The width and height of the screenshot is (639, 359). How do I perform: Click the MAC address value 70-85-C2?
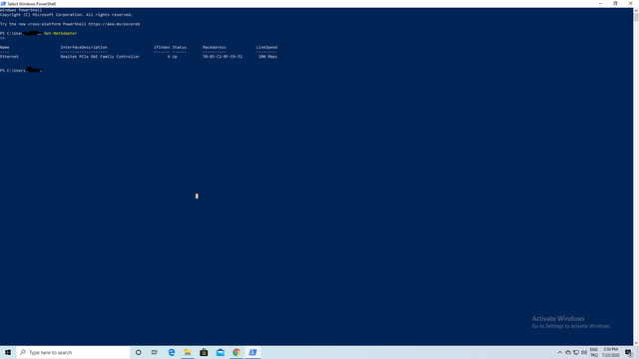pyautogui.click(x=223, y=57)
